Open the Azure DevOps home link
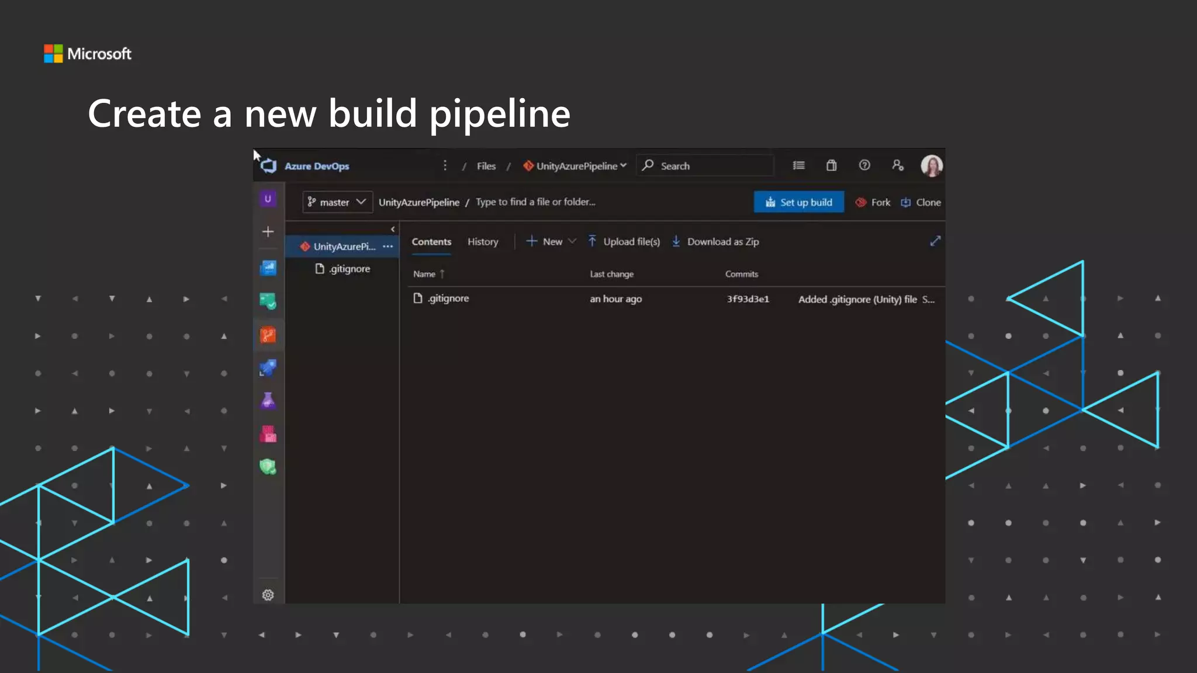1197x673 pixels. 317,166
